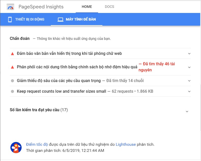Click audit title 'Phân phối các nội dung tĩnh bằng chính sách bộ nhớ đệm'
The image size is (201, 161).
77,67
